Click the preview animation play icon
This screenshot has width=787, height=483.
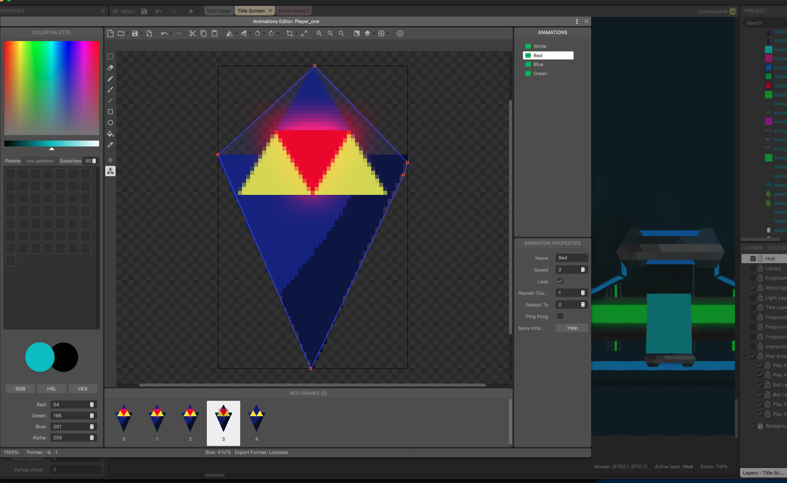(x=400, y=33)
